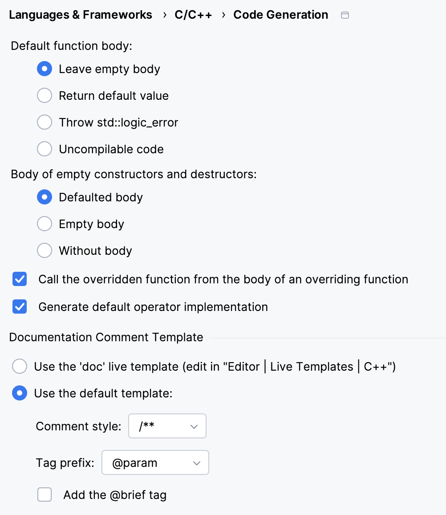Select "Defaulted body" for constructors
The image size is (446, 515).
[45, 197]
